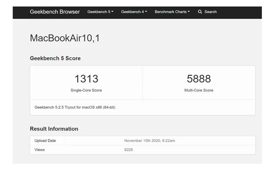Open the Search link in navbar
Screen dimensions: 279x176
pyautogui.click(x=210, y=12)
